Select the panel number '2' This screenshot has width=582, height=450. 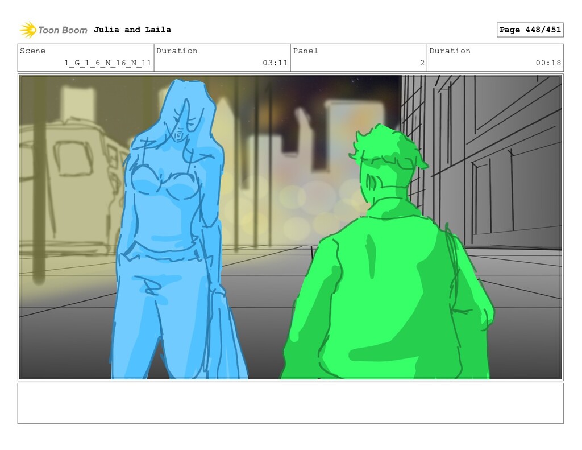coord(422,63)
